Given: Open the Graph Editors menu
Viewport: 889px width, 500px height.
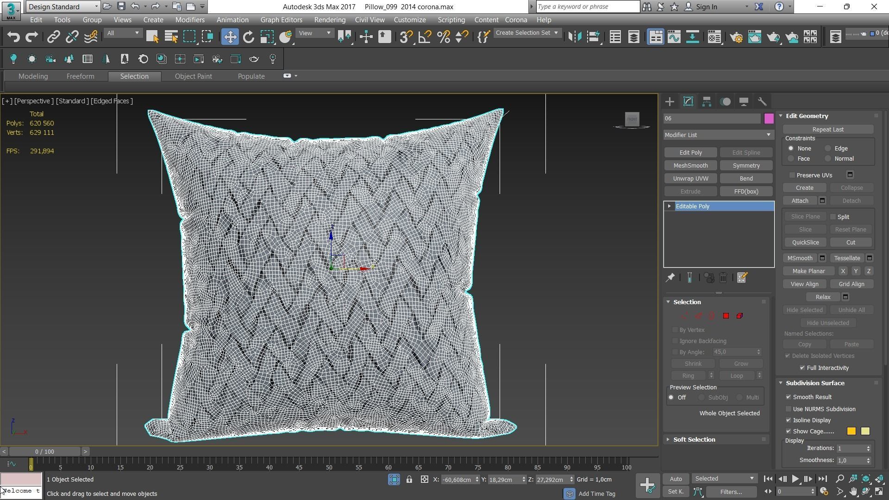Looking at the screenshot, I should pos(281,20).
